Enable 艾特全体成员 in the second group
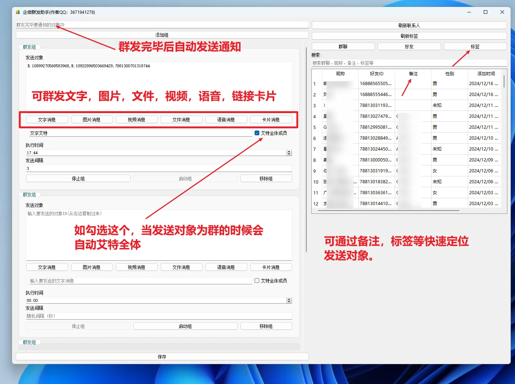 tap(257, 281)
